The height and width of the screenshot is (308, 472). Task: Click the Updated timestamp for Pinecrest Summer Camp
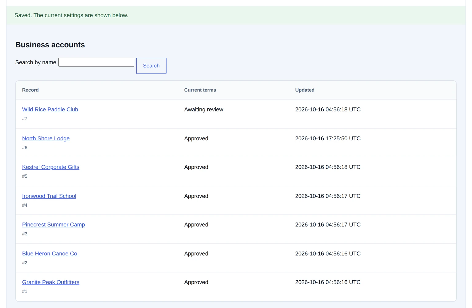click(x=328, y=225)
